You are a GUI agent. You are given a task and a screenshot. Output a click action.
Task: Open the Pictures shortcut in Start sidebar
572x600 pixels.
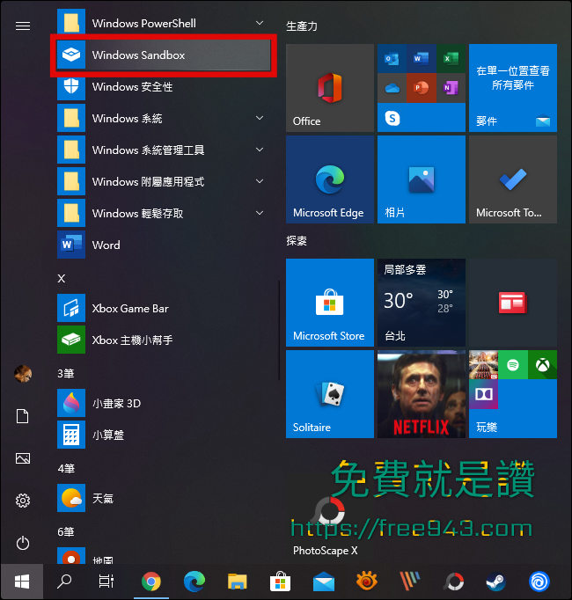[23, 458]
